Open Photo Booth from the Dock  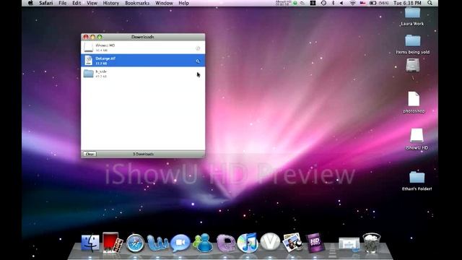(x=113, y=243)
